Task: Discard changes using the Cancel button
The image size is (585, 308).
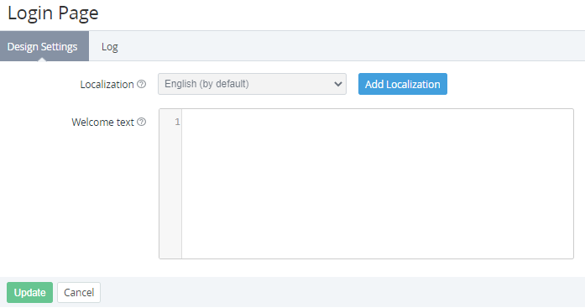Action: 79,292
